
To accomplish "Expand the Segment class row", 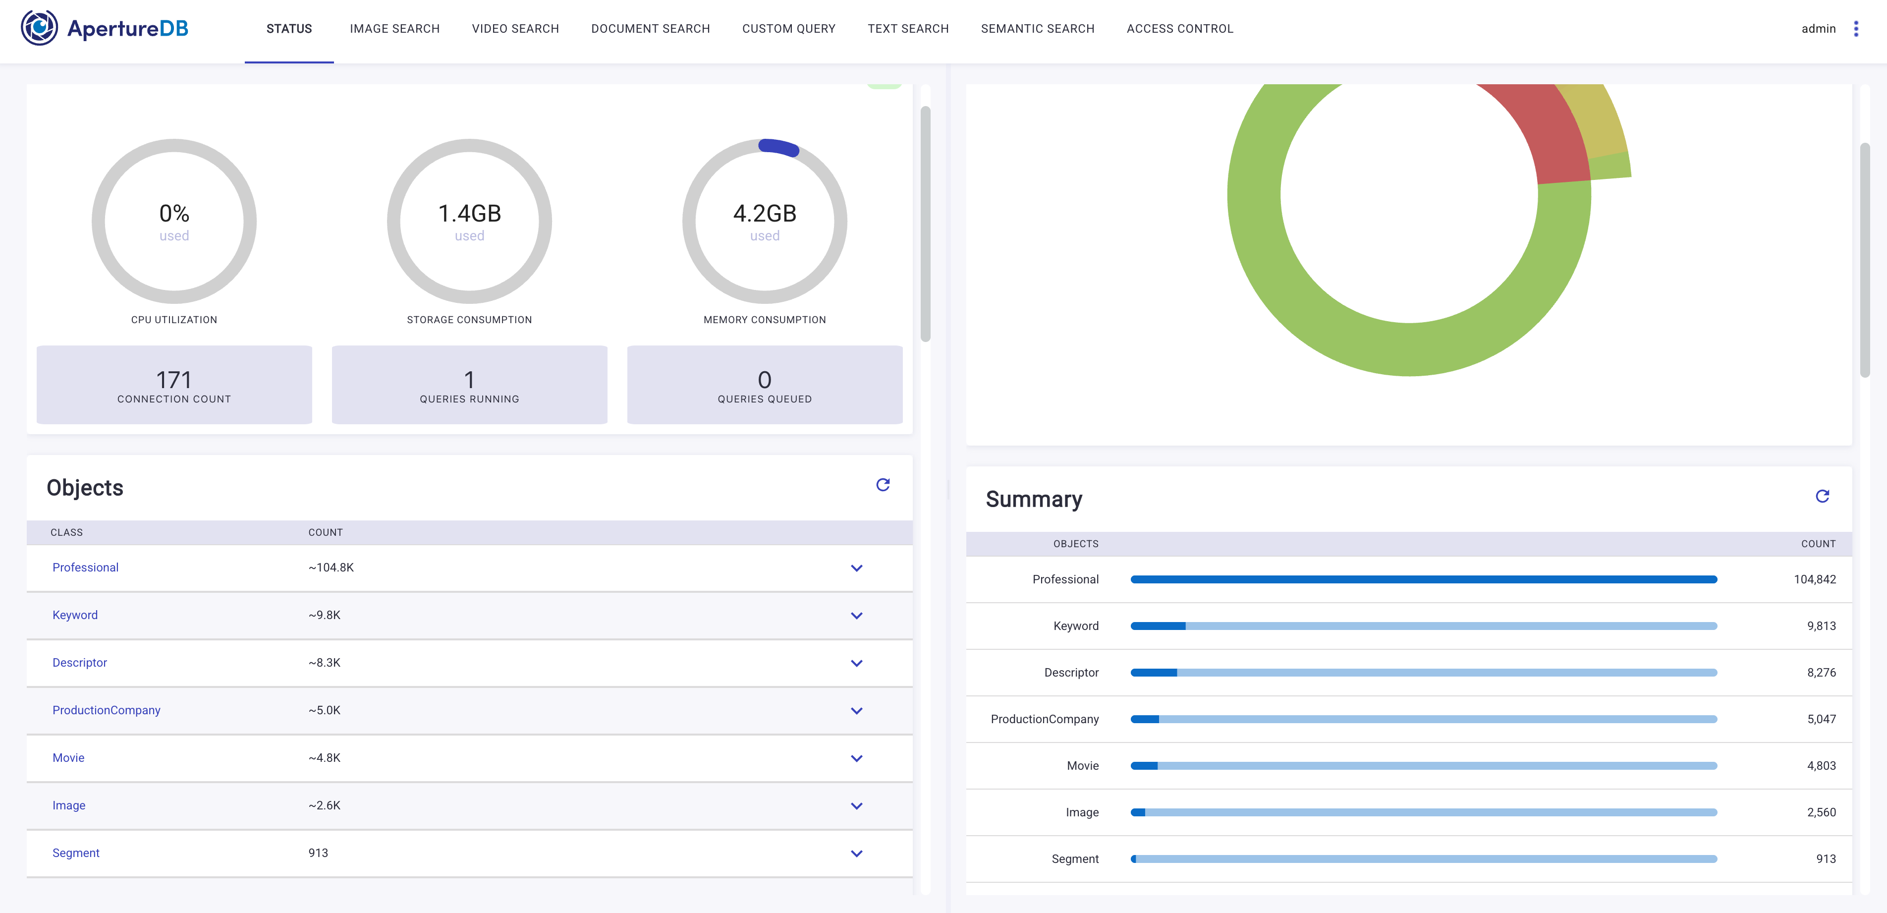I will point(856,854).
